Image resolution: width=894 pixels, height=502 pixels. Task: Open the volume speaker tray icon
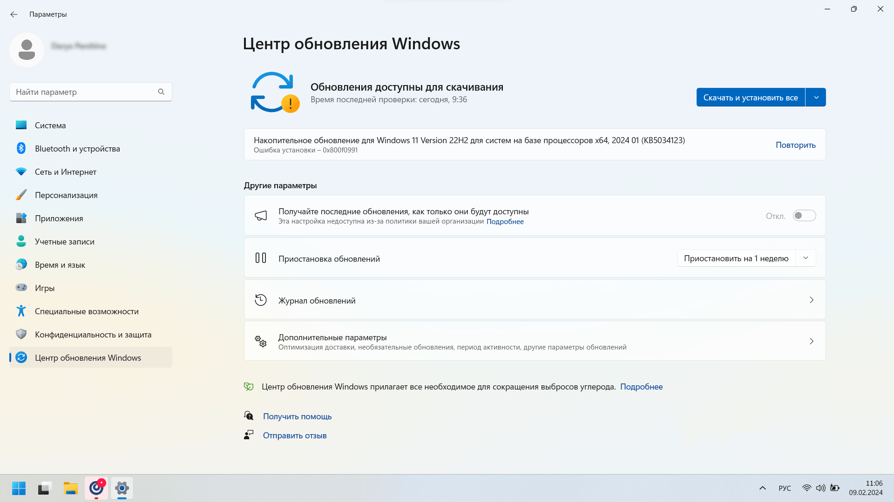[820, 488]
